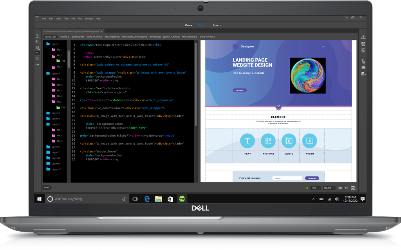Click the AUDIO element circle icon
401x250 pixels.
(289, 141)
